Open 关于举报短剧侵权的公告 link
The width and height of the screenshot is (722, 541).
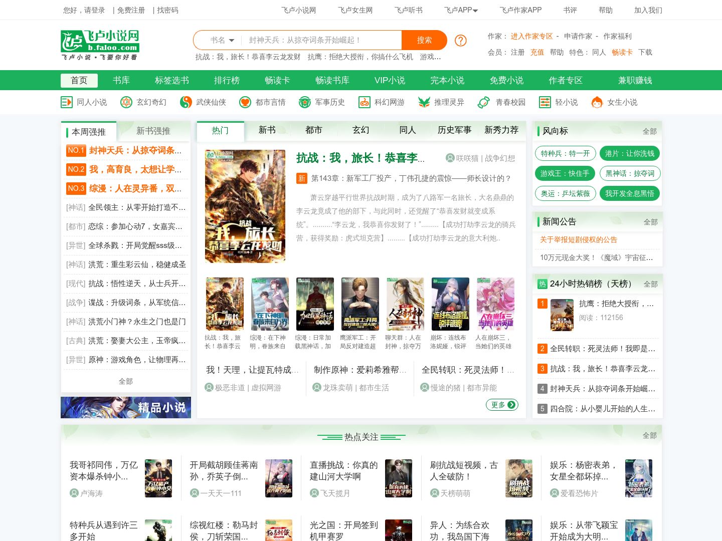tap(578, 239)
